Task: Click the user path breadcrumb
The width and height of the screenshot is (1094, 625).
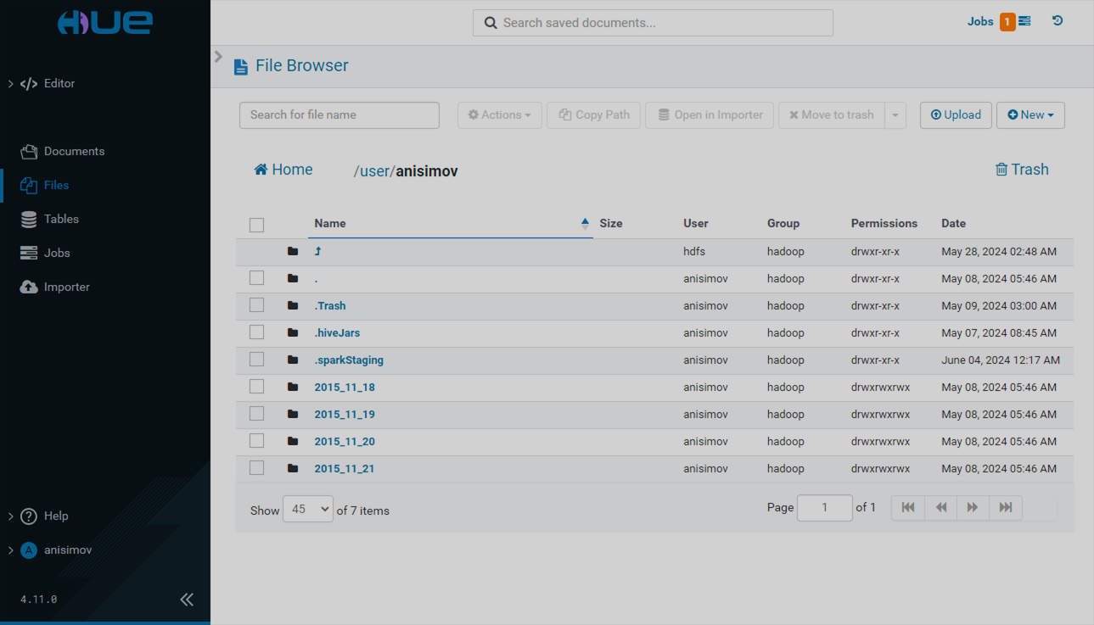Action: [374, 171]
